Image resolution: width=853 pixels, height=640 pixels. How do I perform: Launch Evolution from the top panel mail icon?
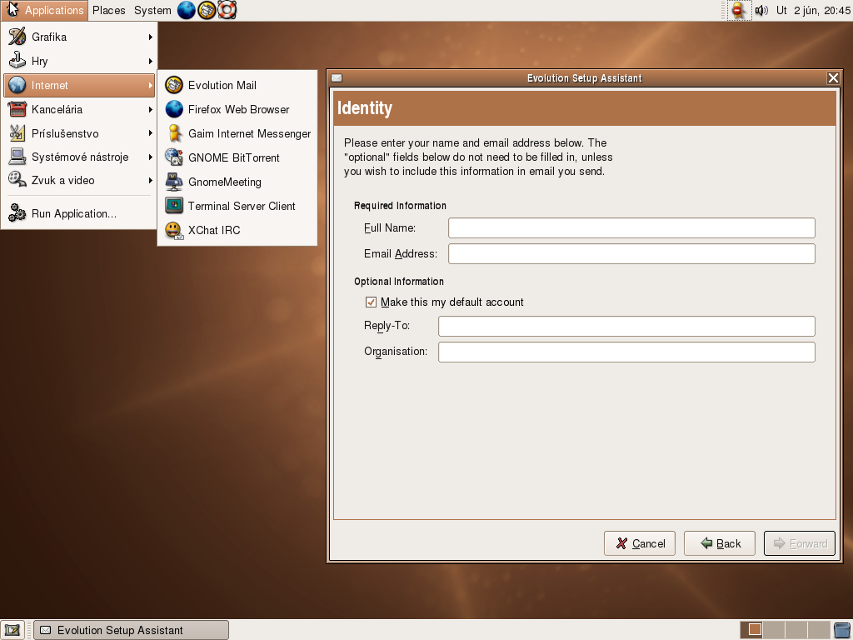(x=207, y=10)
